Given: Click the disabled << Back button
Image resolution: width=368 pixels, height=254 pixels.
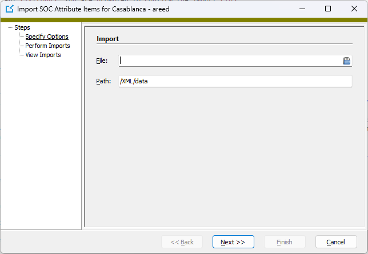Looking at the screenshot, I should (182, 242).
